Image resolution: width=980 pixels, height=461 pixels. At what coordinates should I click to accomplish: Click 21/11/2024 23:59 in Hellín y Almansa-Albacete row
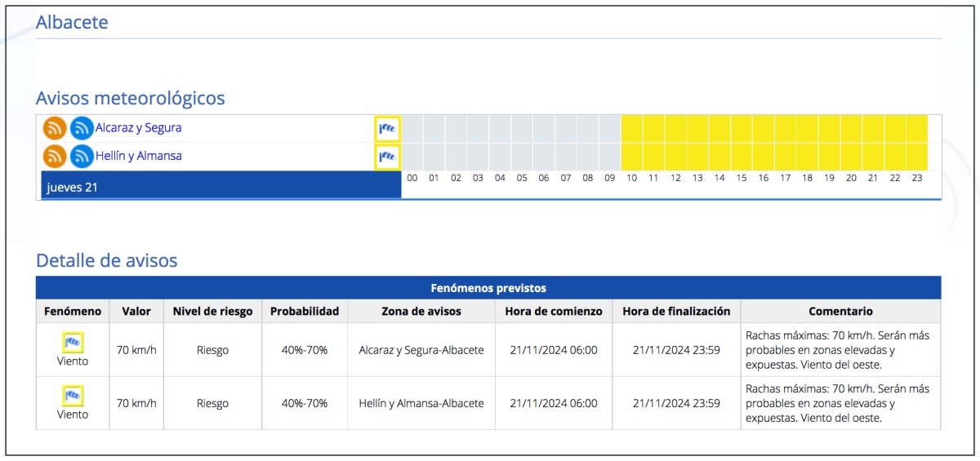(676, 403)
